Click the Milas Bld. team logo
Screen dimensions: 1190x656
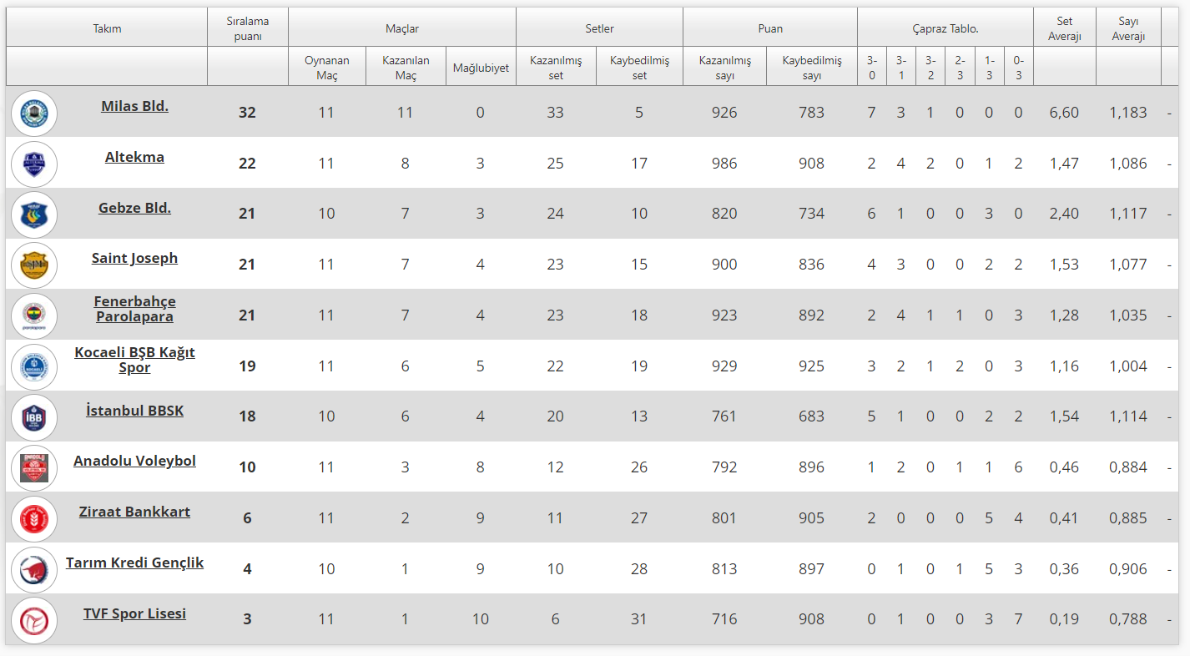[34, 114]
